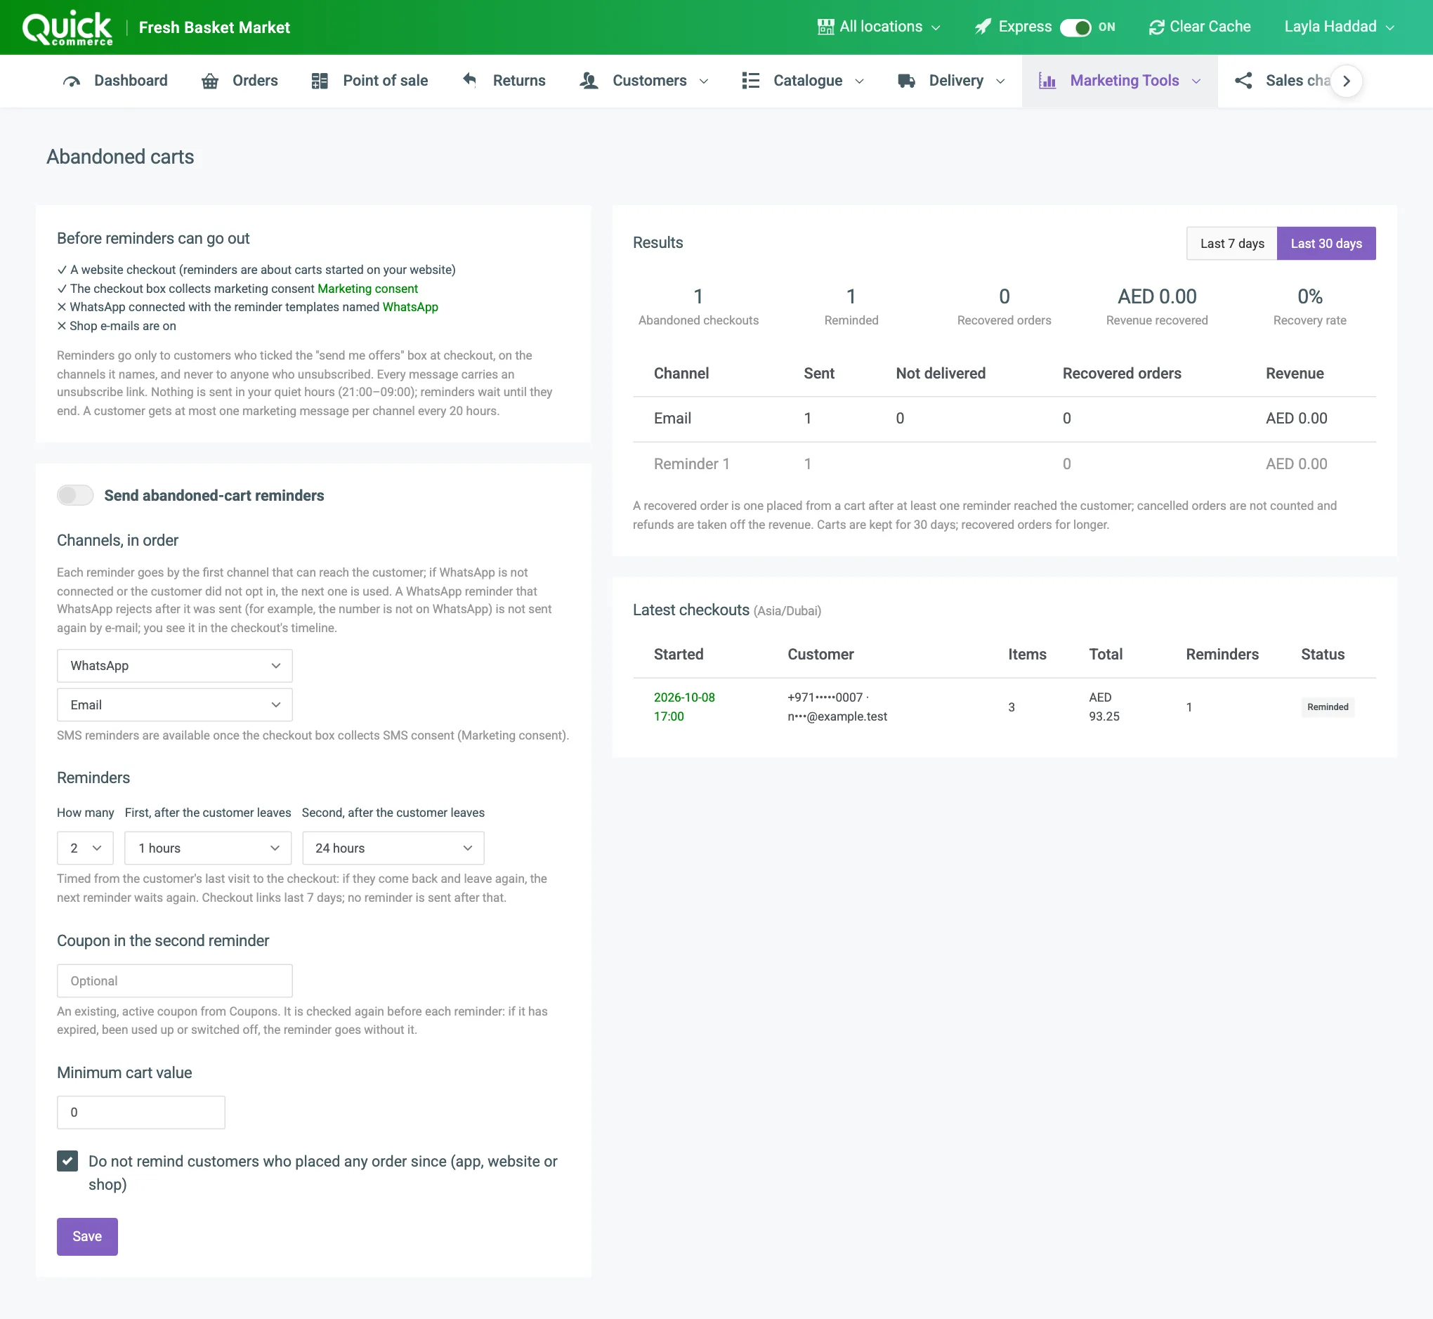Screen dimensions: 1433x1319
Task: Click the Marketing Tools chart icon
Action: (1047, 81)
